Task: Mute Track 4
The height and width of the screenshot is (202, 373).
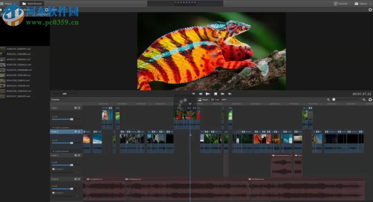Action: coord(75,179)
